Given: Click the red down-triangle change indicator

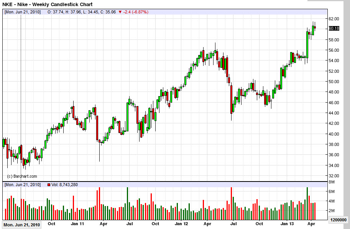Looking at the screenshot, I should (120, 12).
